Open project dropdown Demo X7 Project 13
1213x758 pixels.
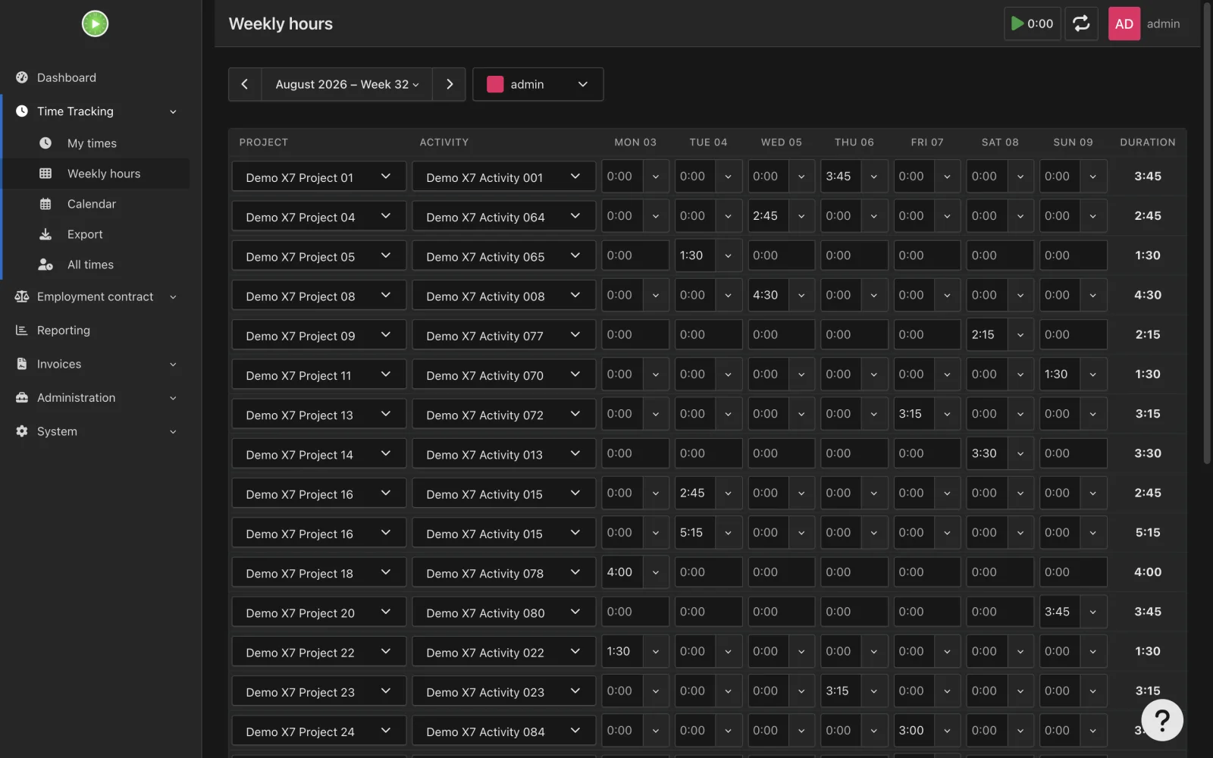tap(318, 415)
